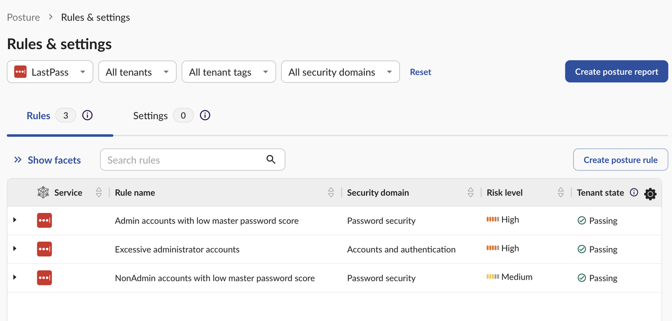Switch to the Settings tab
Screen dimensions: 672x321
[151, 116]
